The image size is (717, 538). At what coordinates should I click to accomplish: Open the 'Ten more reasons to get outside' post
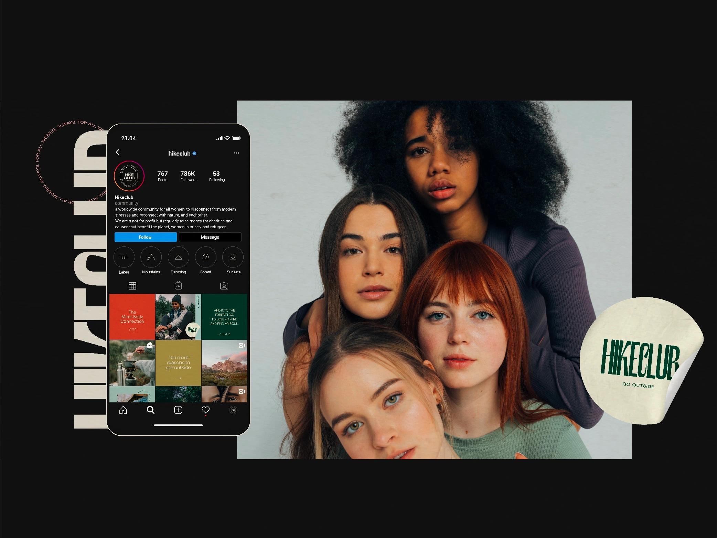click(x=178, y=363)
